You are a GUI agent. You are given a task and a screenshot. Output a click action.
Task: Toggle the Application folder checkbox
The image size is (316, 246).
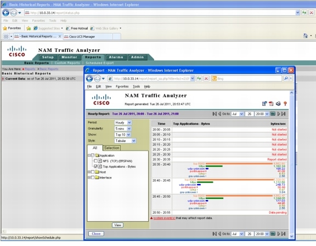point(93,155)
